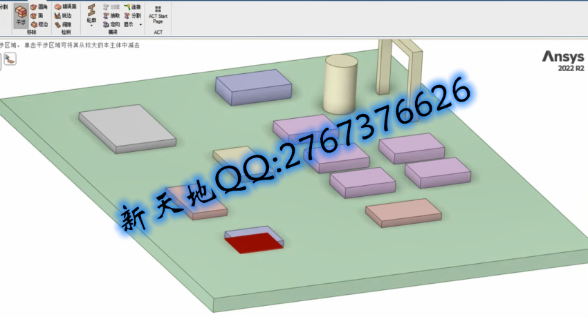Click the red highlighted interference region

pos(252,242)
